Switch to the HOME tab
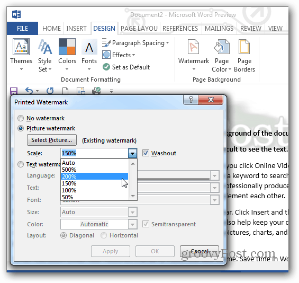299x283 pixels. (x=51, y=29)
